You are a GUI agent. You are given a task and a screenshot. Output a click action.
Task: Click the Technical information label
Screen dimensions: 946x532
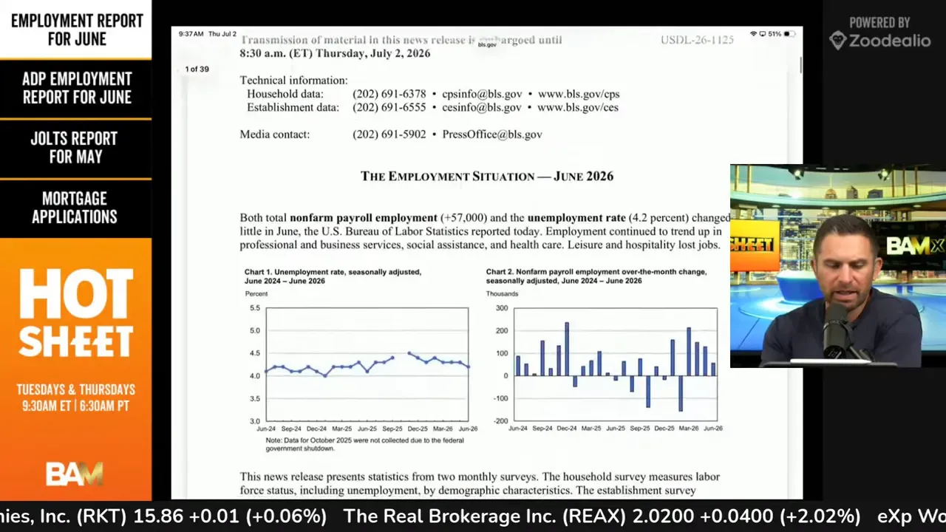pos(293,80)
